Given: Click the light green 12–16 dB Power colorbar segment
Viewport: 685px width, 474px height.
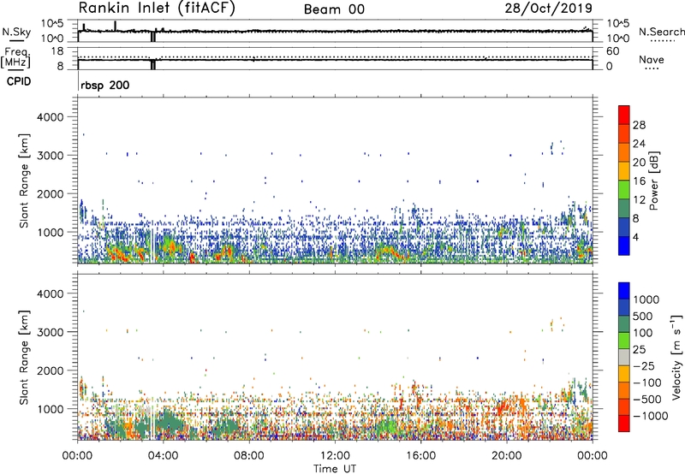Looking at the screenshot, I should (624, 190).
